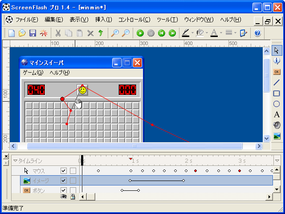
Task: Click the playhead marker near 1 s
Action: click(x=130, y=159)
